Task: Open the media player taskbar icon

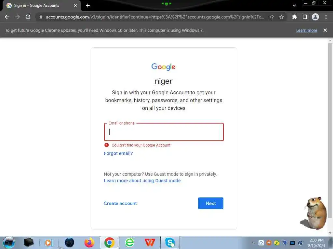Action: click(x=48, y=243)
